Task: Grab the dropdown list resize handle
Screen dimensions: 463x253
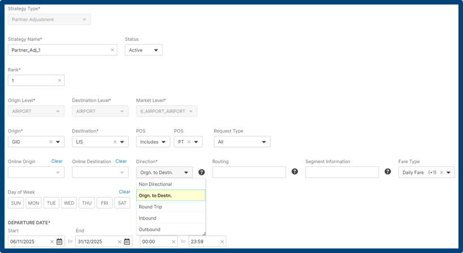Action: [x=204, y=234]
